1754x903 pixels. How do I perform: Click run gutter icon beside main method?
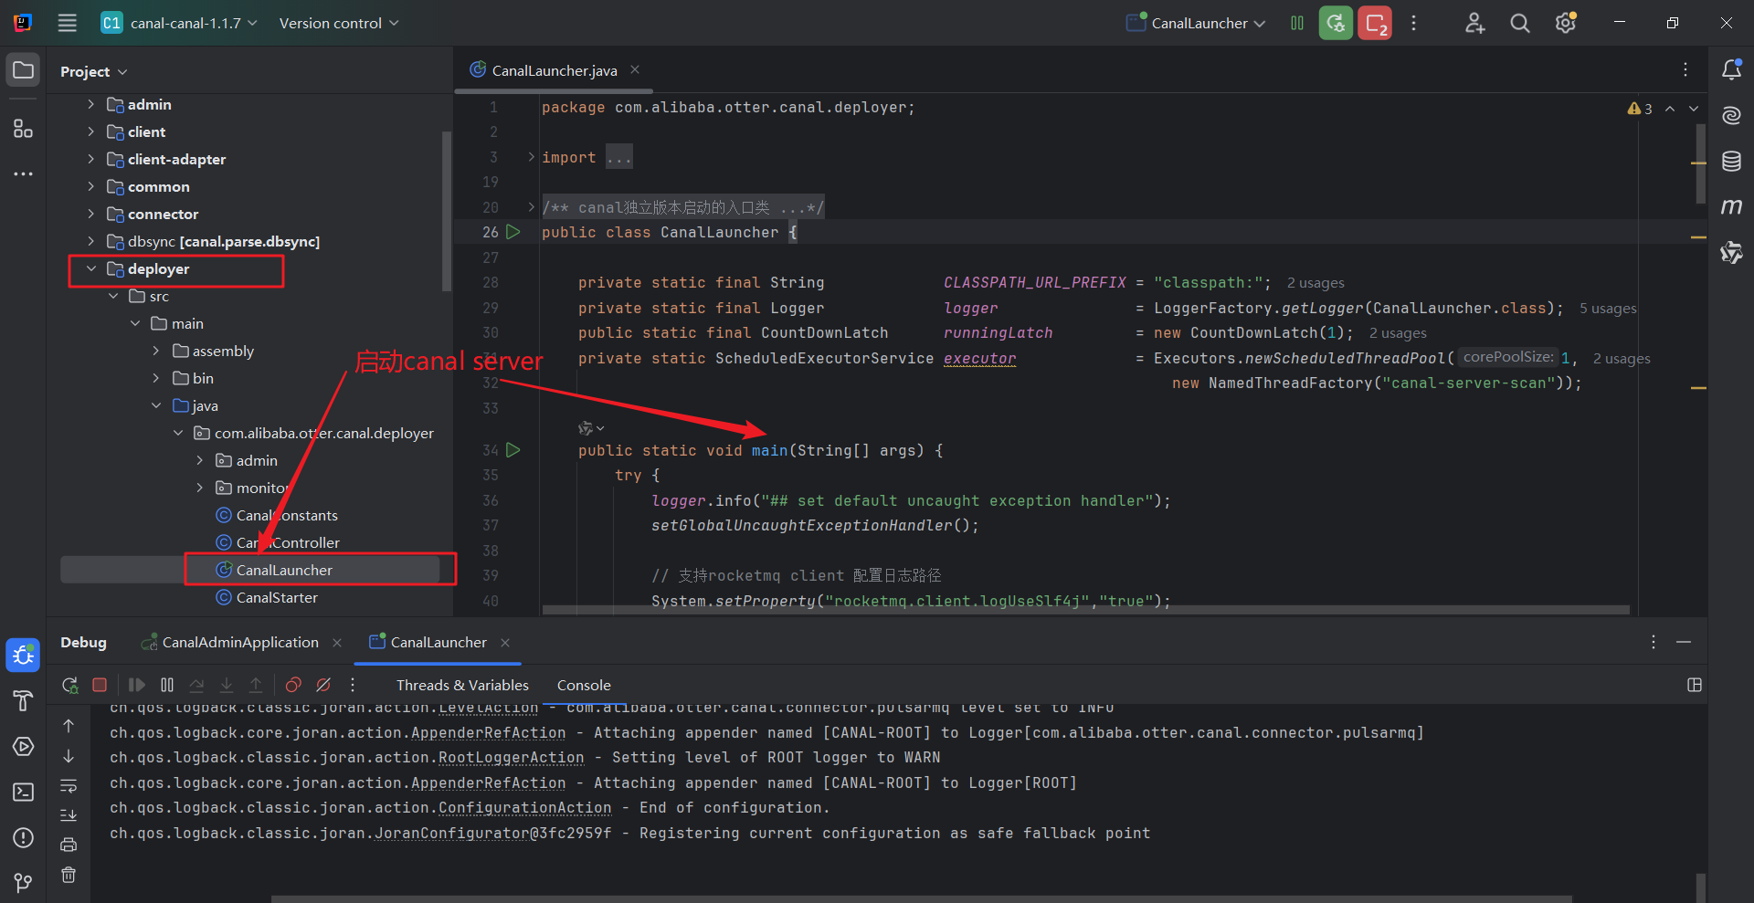pyautogui.click(x=513, y=450)
